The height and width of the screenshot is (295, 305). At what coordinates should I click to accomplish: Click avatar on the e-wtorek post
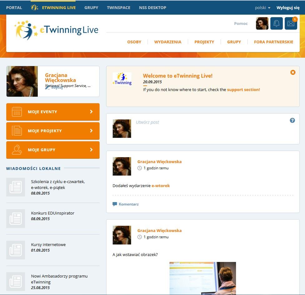tap(122, 166)
